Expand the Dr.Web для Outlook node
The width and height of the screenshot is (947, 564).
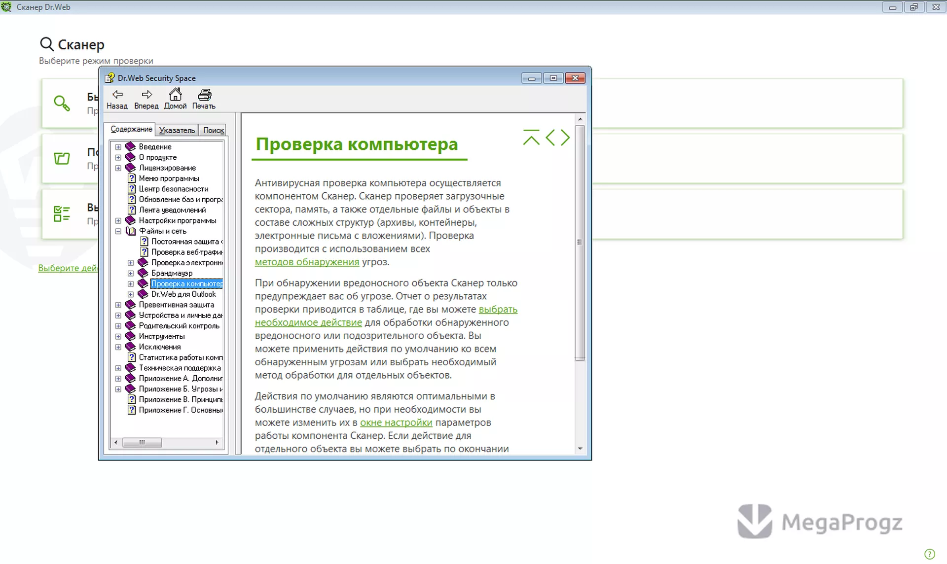pos(131,294)
